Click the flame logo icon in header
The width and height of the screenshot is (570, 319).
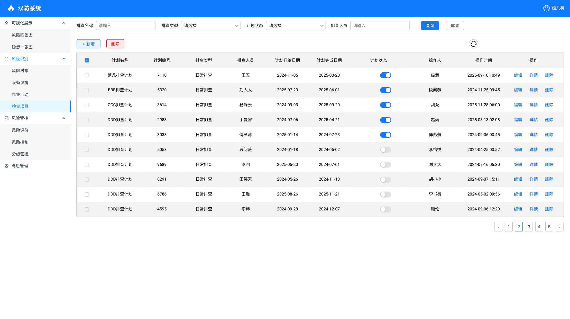[11, 8]
